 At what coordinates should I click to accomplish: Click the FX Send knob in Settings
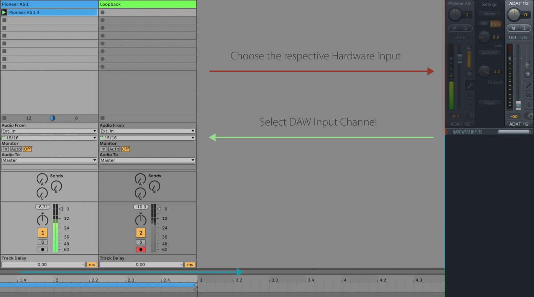(484, 71)
